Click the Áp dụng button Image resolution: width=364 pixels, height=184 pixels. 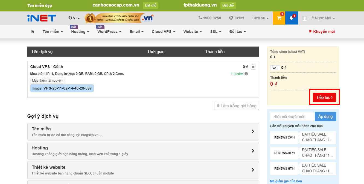(x=325, y=116)
